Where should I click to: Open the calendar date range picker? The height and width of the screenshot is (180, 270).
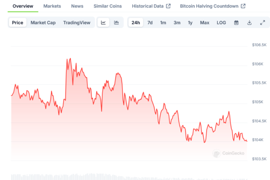tap(236, 23)
